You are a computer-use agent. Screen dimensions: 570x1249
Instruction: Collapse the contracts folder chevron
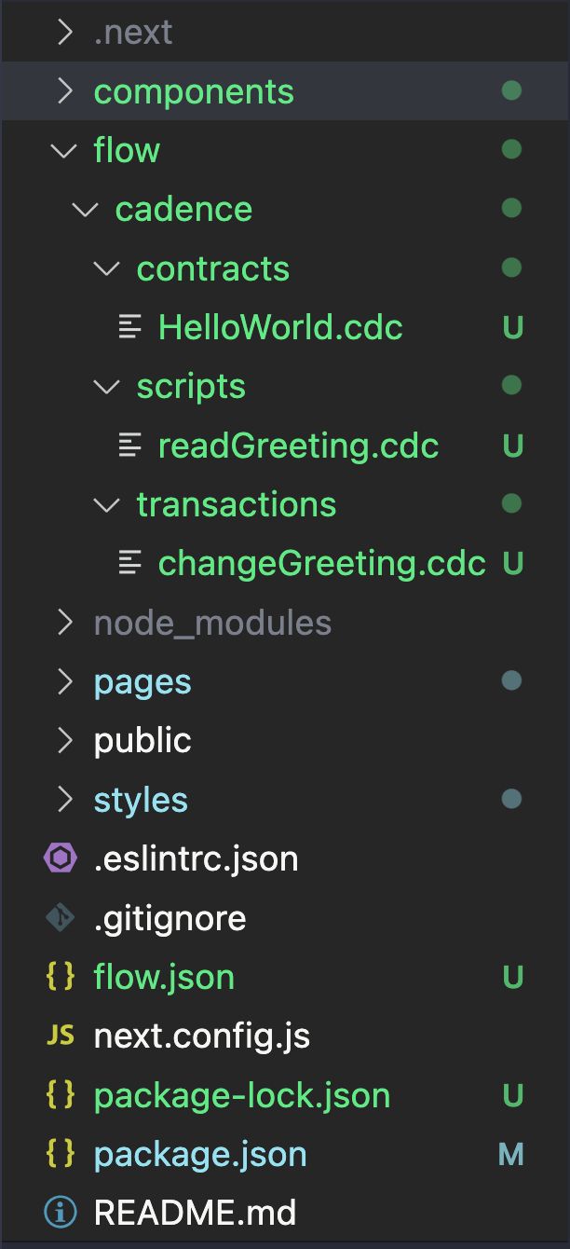(x=108, y=268)
